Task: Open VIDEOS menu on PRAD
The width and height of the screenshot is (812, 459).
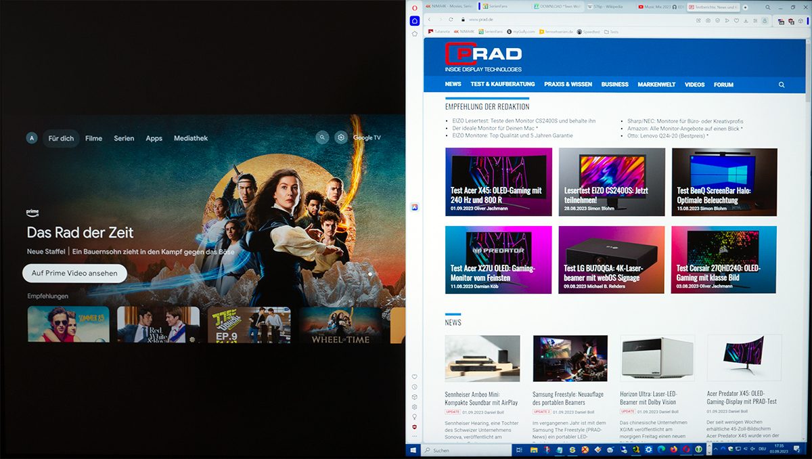Action: click(694, 85)
